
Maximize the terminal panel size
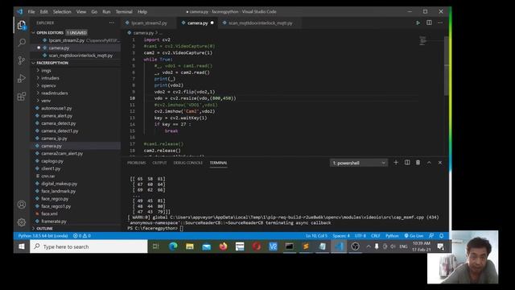429,163
